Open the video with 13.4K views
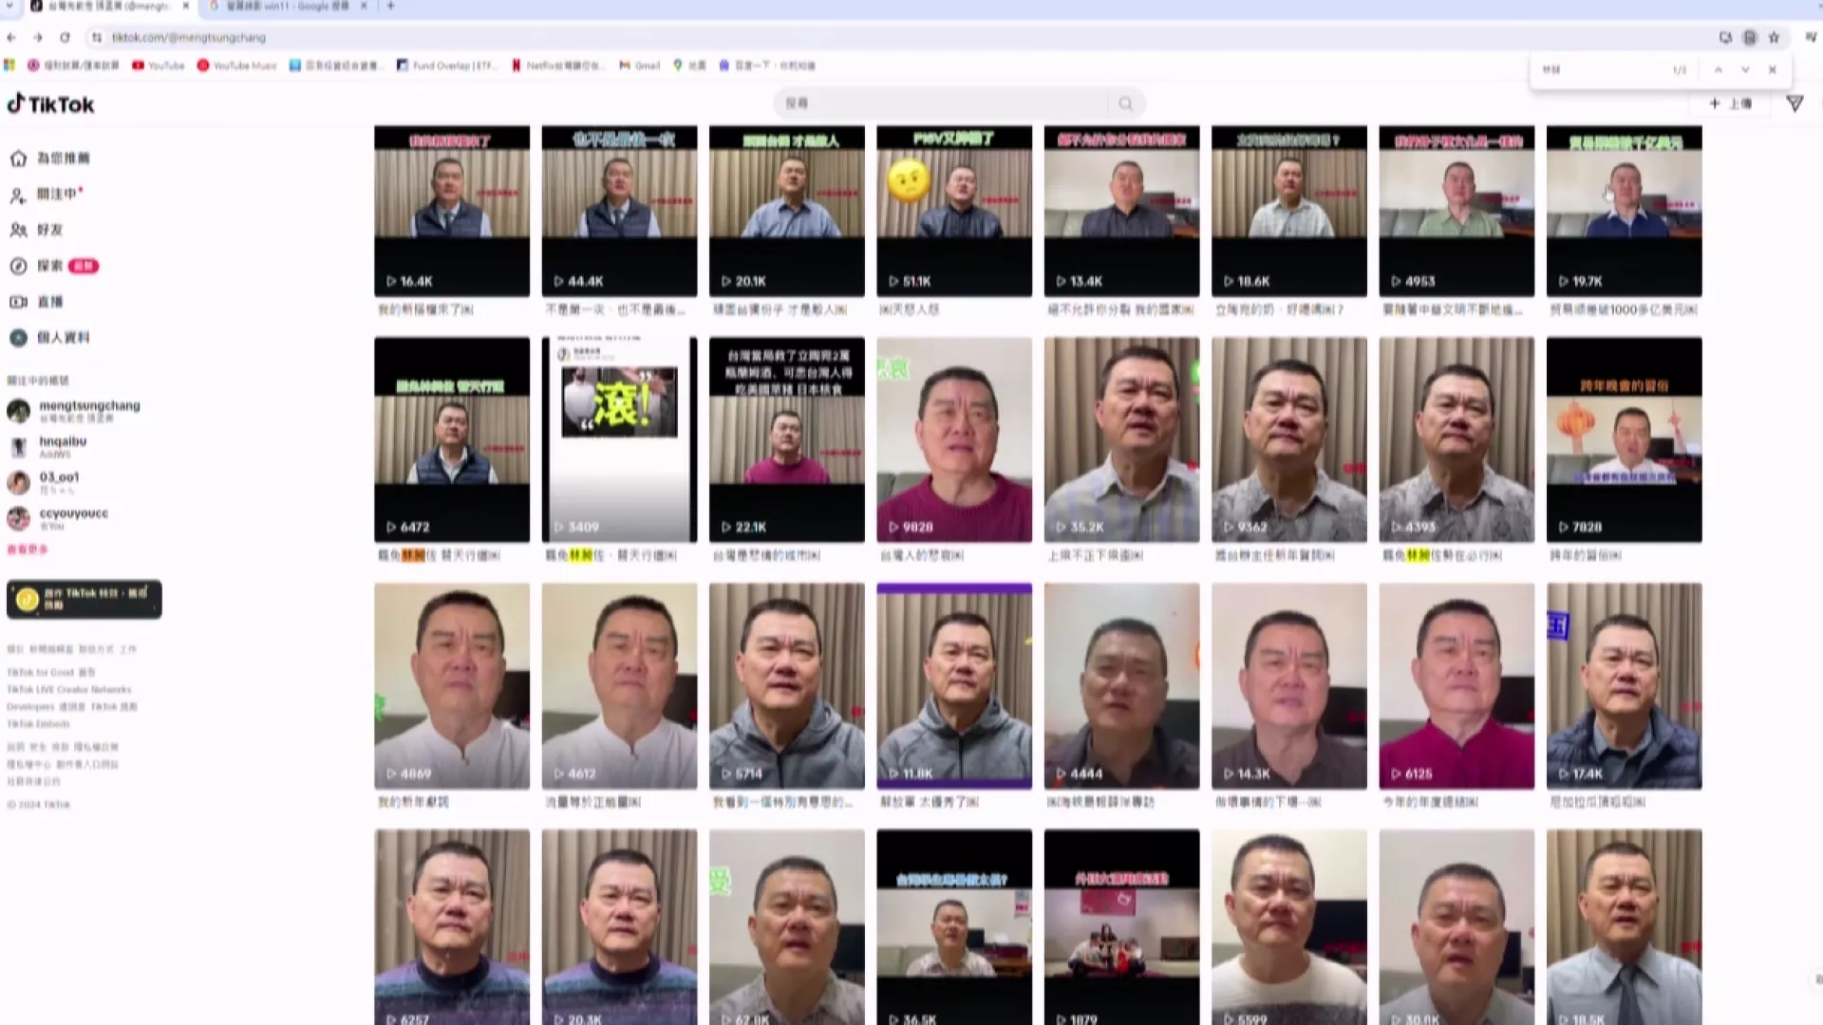 (x=1122, y=211)
